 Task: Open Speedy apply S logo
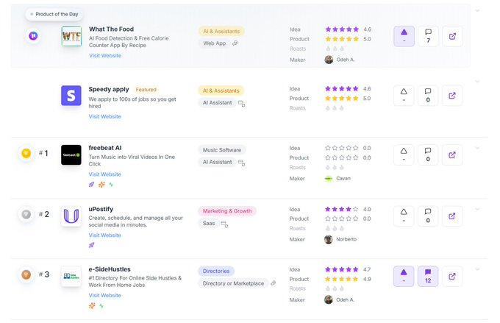point(71,96)
